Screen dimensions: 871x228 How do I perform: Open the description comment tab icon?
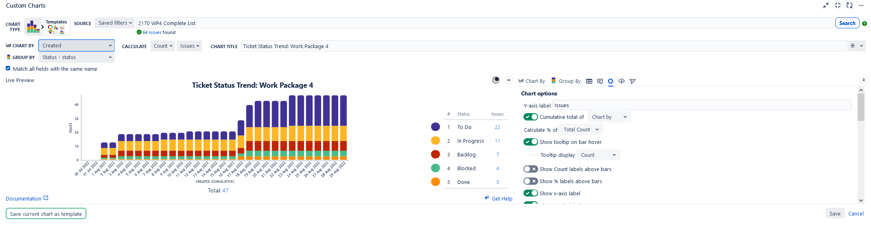[600, 81]
